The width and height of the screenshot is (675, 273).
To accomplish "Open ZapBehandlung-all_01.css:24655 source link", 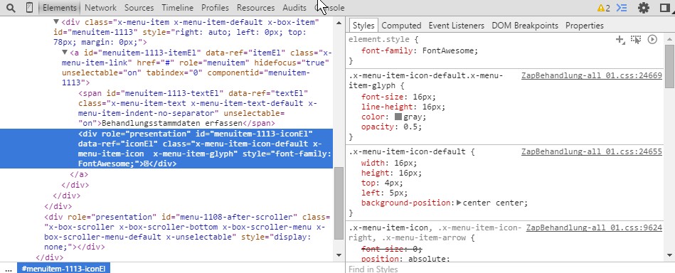I will click(x=592, y=151).
